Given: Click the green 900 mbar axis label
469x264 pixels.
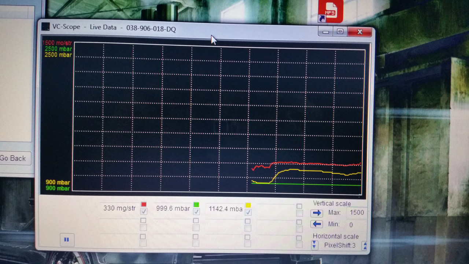Looking at the screenshot, I should (58, 188).
